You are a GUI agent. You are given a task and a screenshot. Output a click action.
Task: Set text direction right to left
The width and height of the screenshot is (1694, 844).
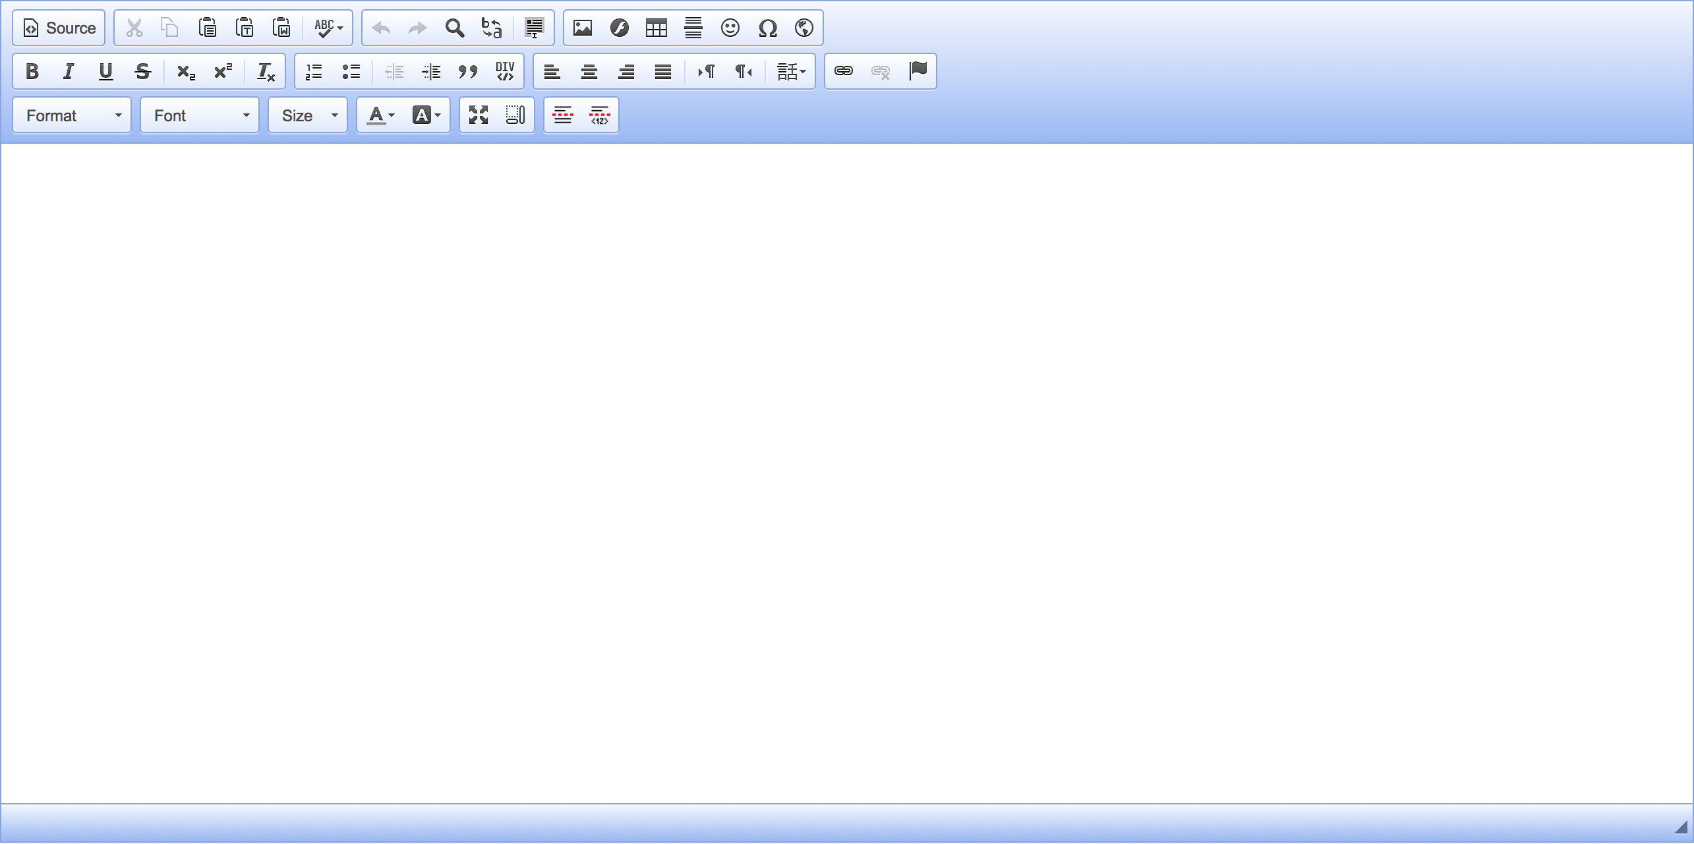744,71
